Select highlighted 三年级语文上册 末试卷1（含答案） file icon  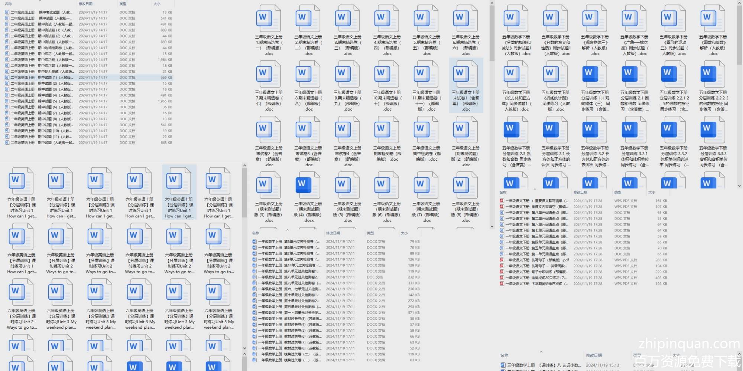pyautogui.click(x=465, y=74)
